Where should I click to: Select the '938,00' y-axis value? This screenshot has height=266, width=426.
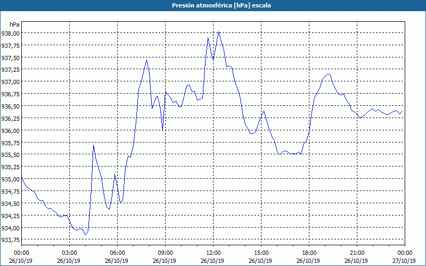click(10, 34)
